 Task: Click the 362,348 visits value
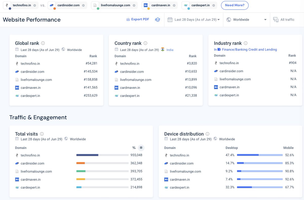[x=136, y=163]
